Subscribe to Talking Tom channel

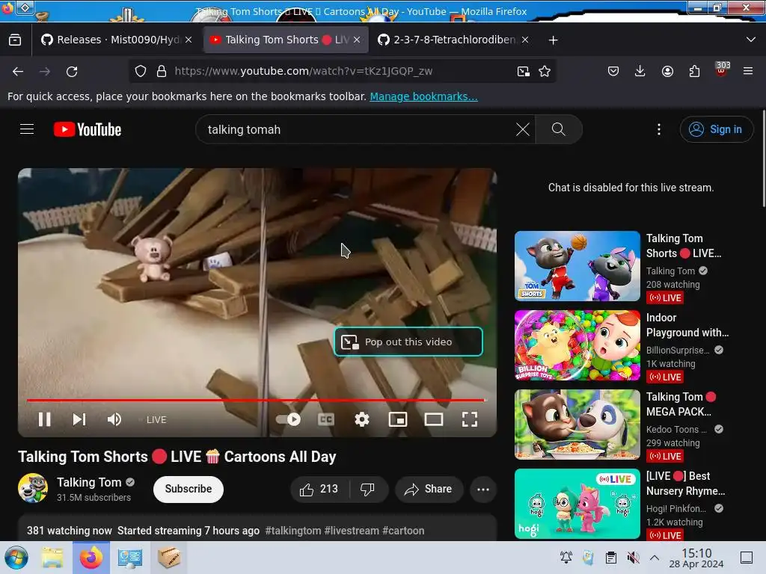(189, 489)
